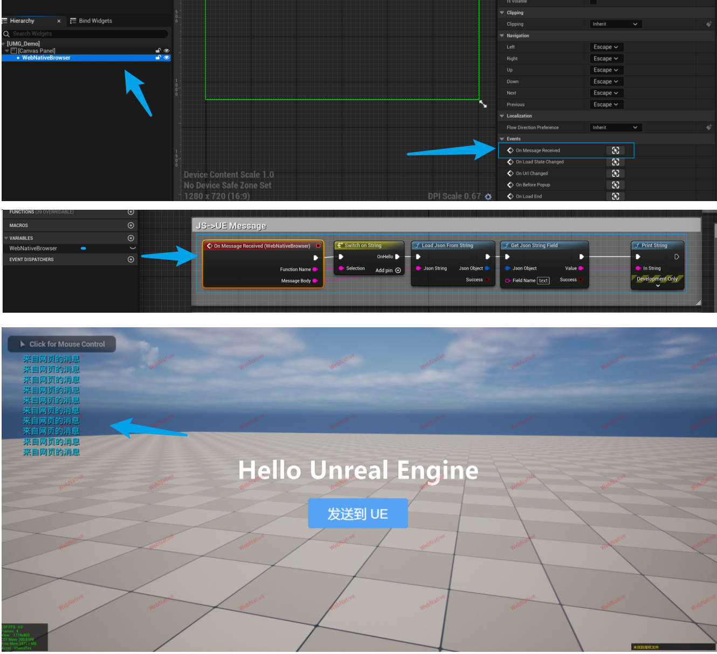This screenshot has height=654, width=717.
Task: Hide WebNativeBrowser with its eye icon
Action: 167,58
